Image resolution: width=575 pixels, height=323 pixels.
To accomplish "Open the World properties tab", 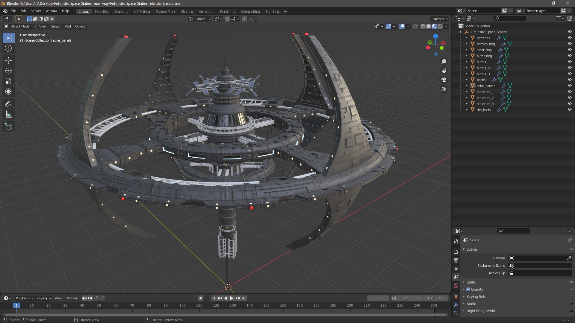I will click(456, 286).
